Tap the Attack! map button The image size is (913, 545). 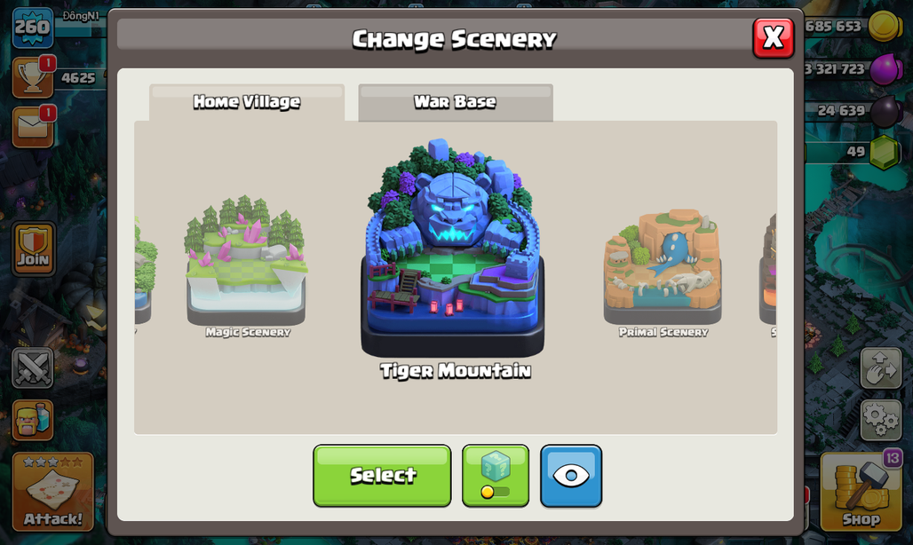[53, 492]
